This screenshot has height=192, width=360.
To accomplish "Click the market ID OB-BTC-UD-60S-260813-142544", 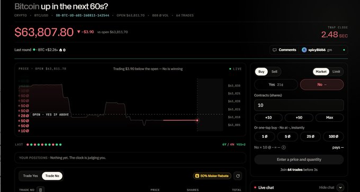I will [x=83, y=15].
